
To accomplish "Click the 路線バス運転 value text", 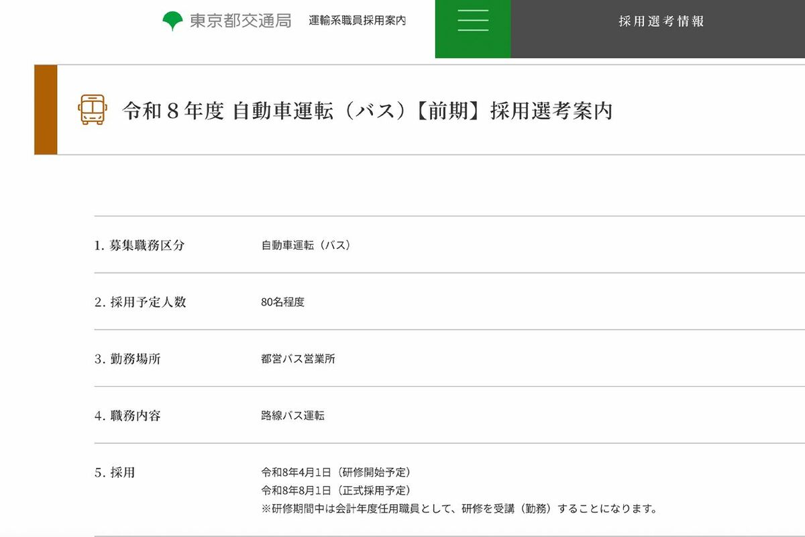I will [x=292, y=416].
